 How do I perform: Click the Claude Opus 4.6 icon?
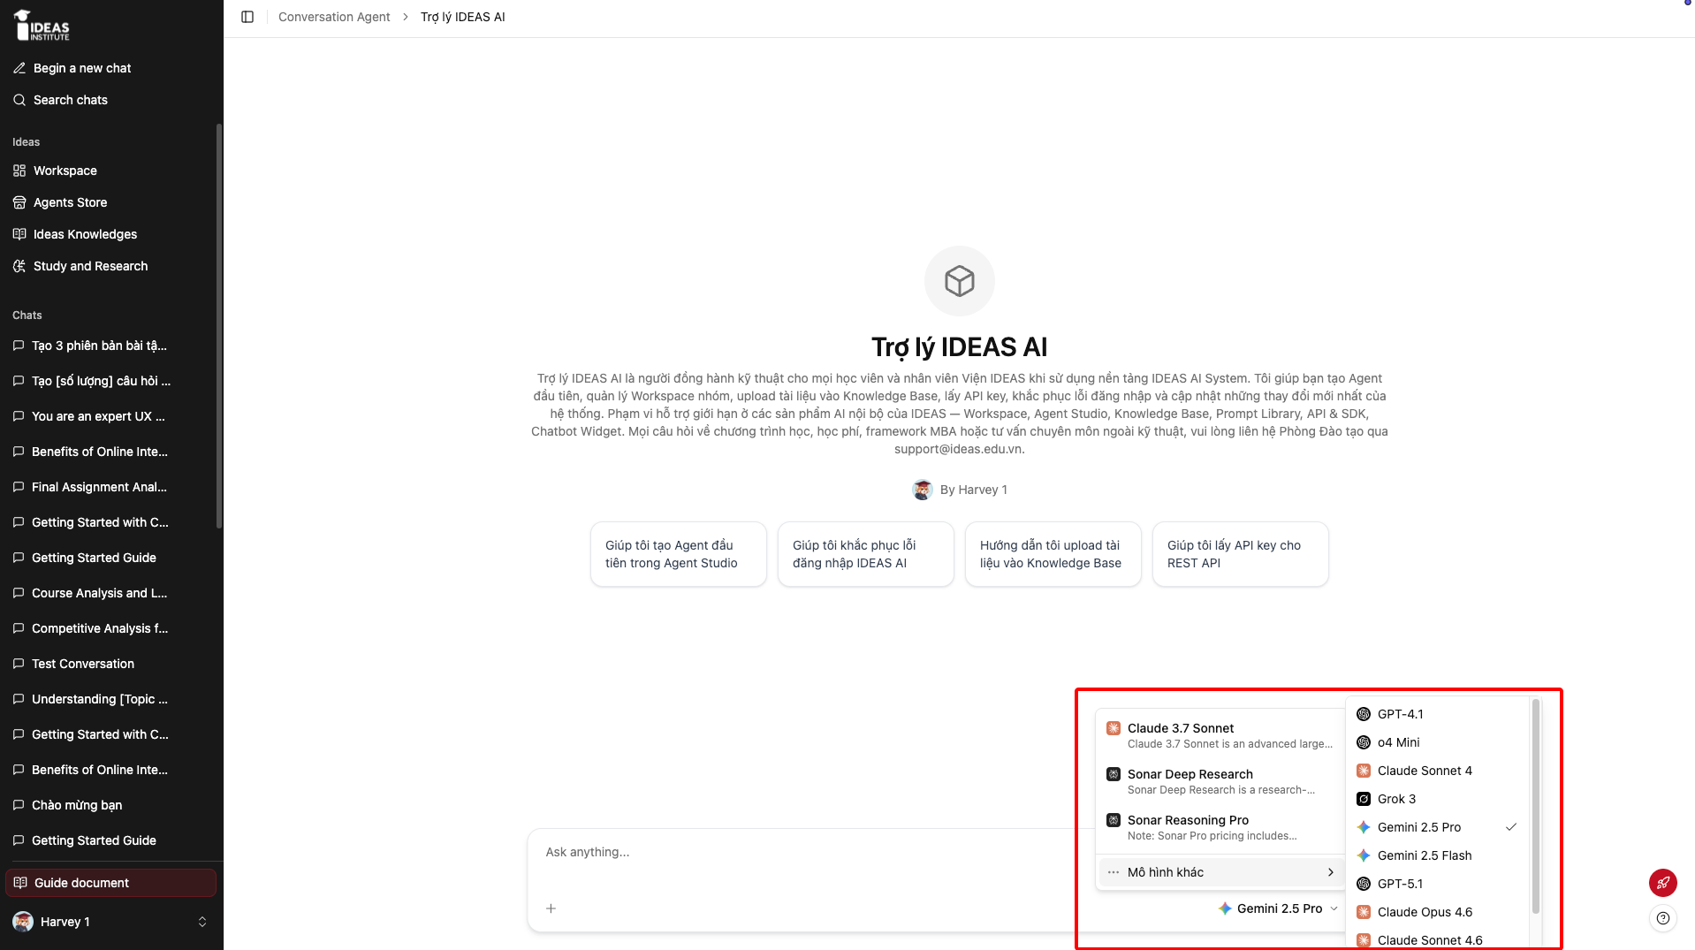[1364, 912]
